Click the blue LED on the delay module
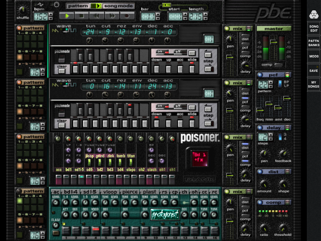This screenshot has width=321, height=241. (x=260, y=128)
